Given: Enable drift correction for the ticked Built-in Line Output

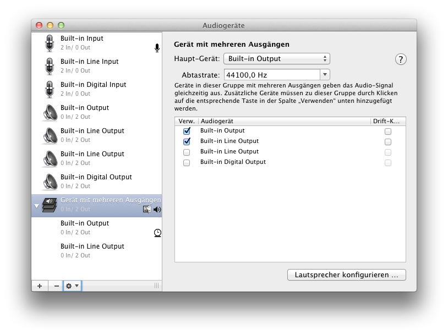Looking at the screenshot, I should [387, 142].
